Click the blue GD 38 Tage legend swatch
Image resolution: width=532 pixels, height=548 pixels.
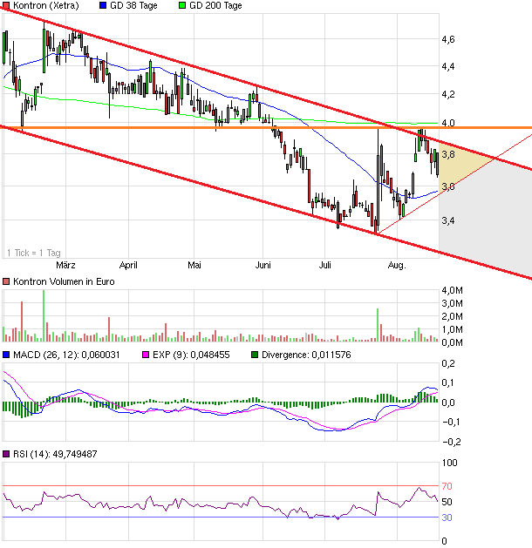pos(103,5)
